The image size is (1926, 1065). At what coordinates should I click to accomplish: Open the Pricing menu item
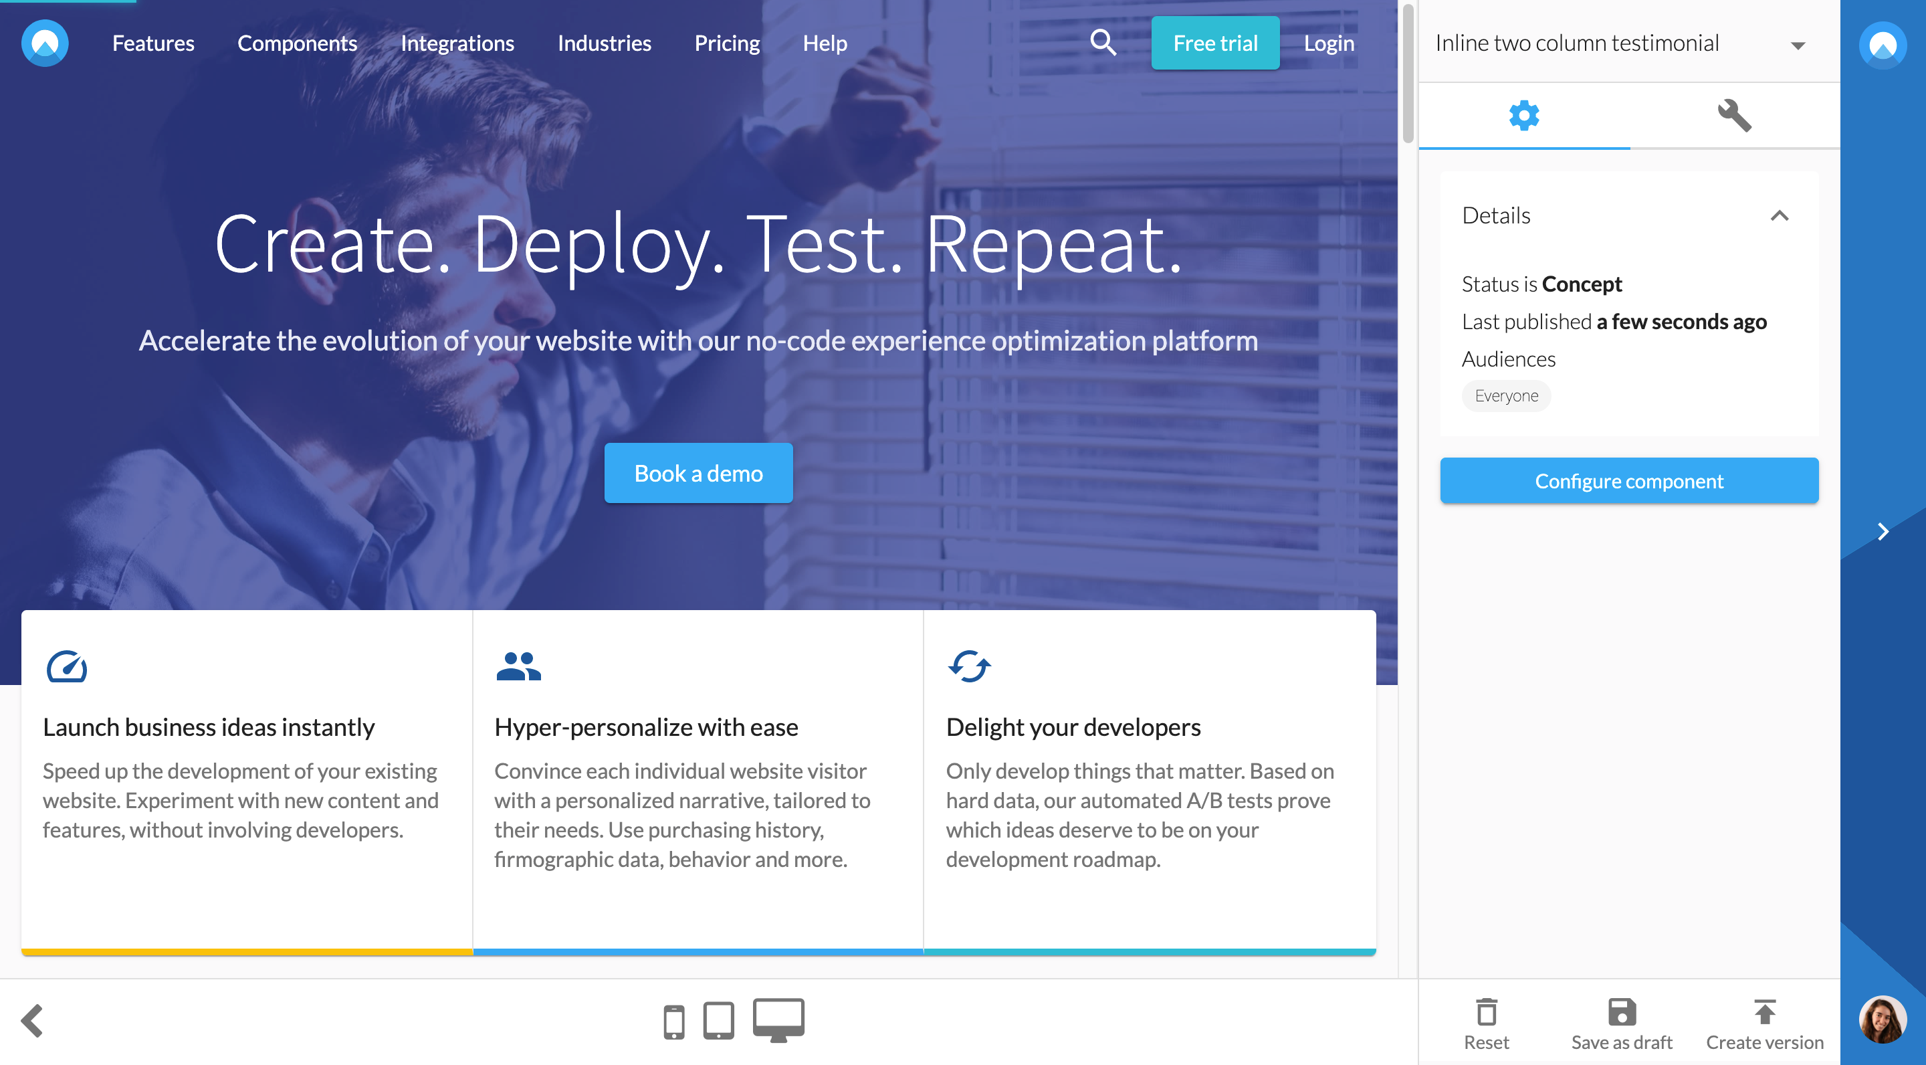coord(726,43)
